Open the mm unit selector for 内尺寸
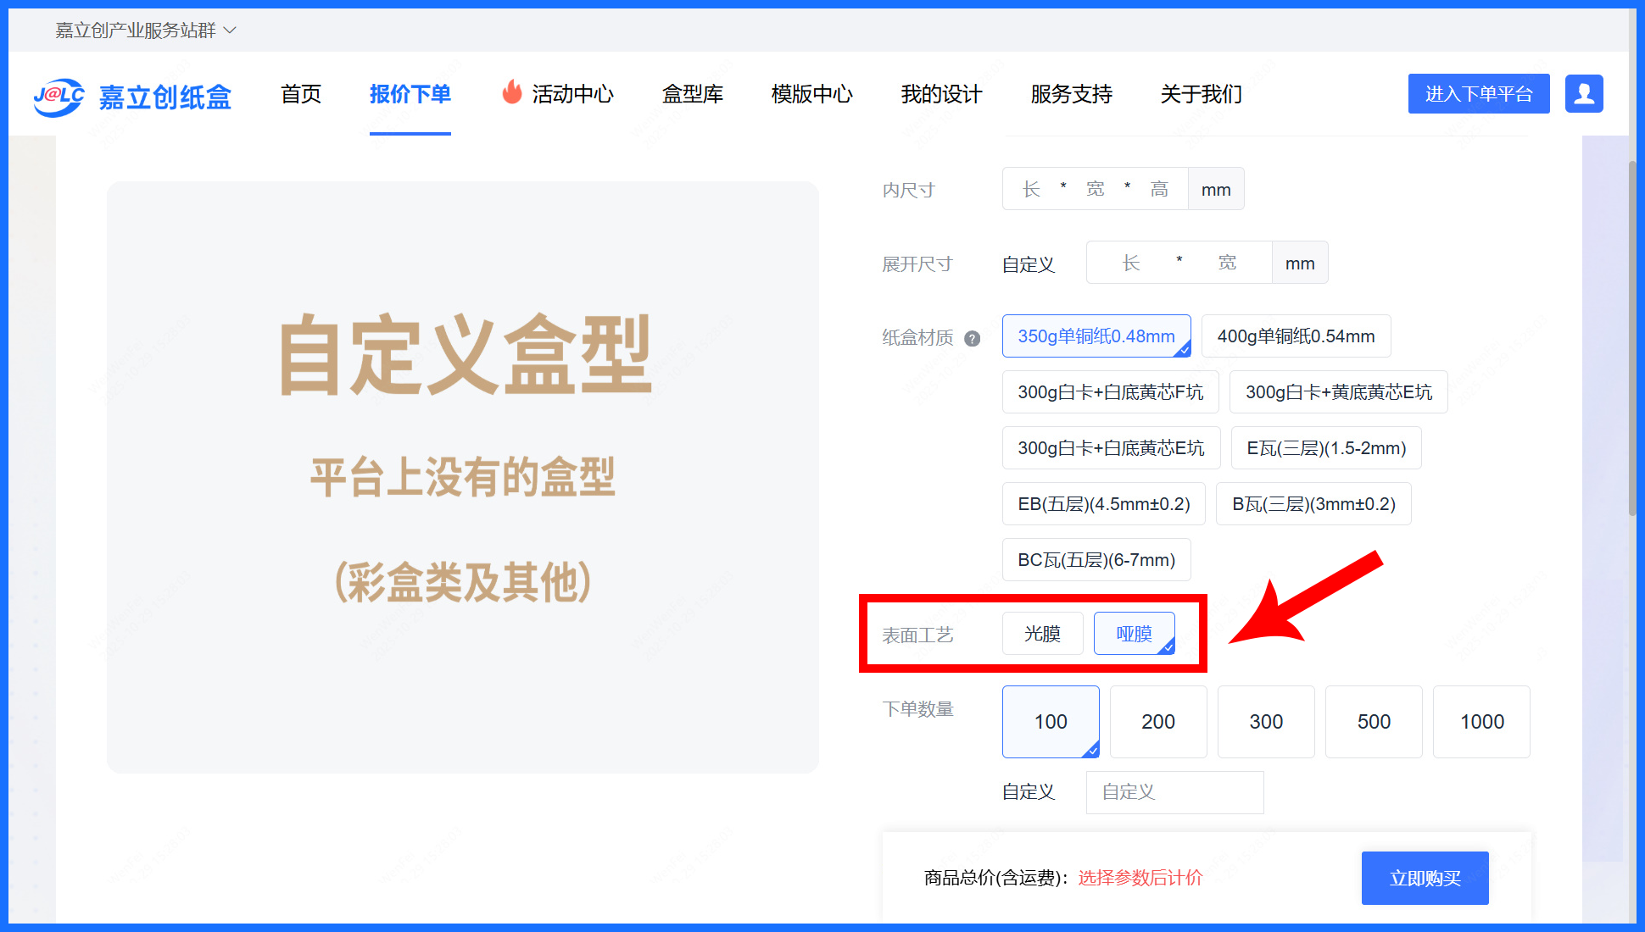The image size is (1645, 932). tap(1215, 188)
